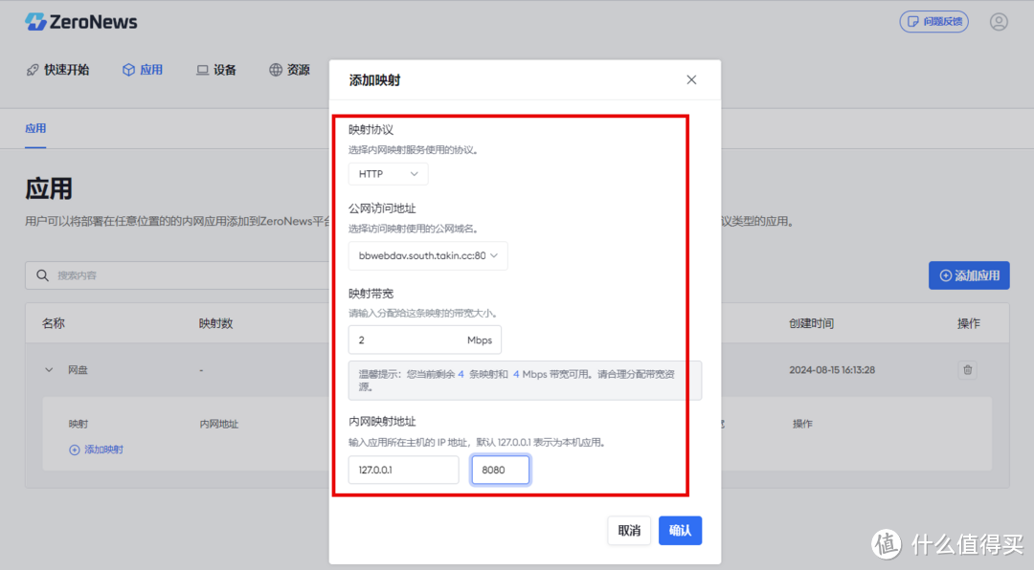Click the 添加映射 link under 网盘
The height and width of the screenshot is (570, 1034).
[96, 449]
